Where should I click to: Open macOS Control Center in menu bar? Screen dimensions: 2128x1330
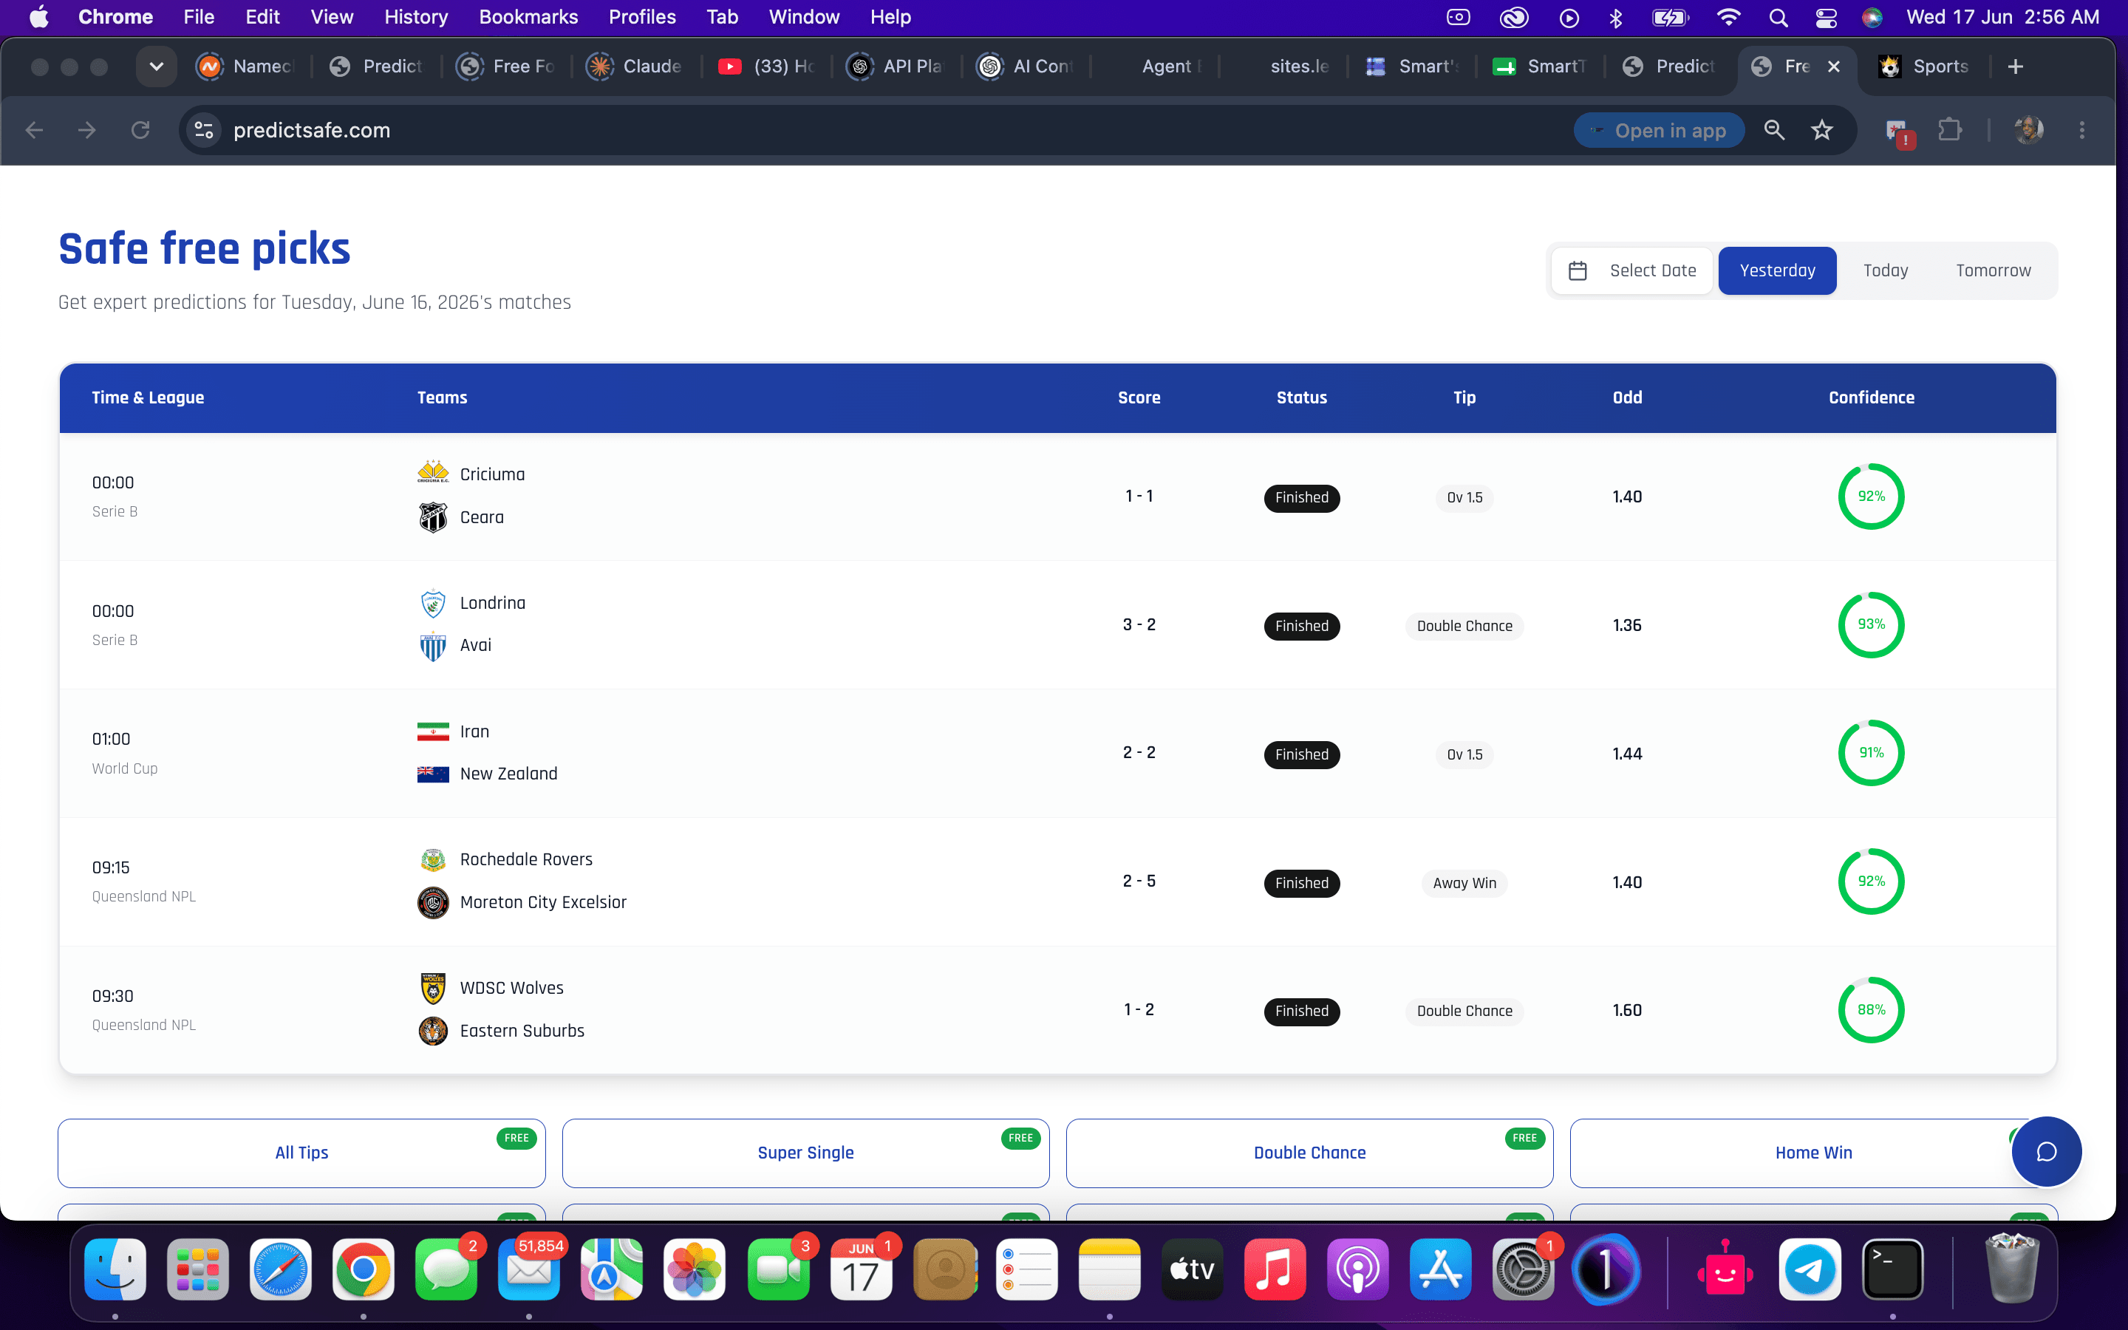click(1826, 17)
